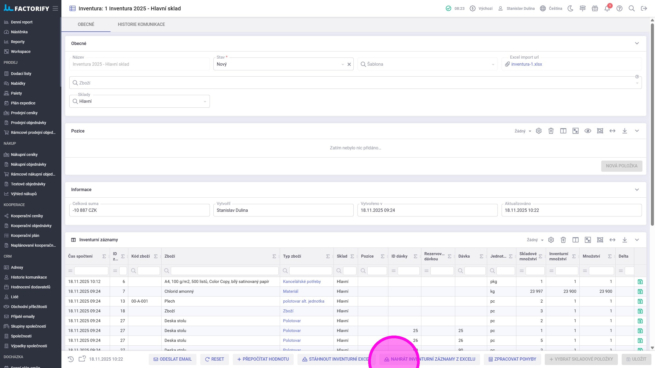Open notifications bell icon
This screenshot has height=368, width=655.
pos(607,8)
